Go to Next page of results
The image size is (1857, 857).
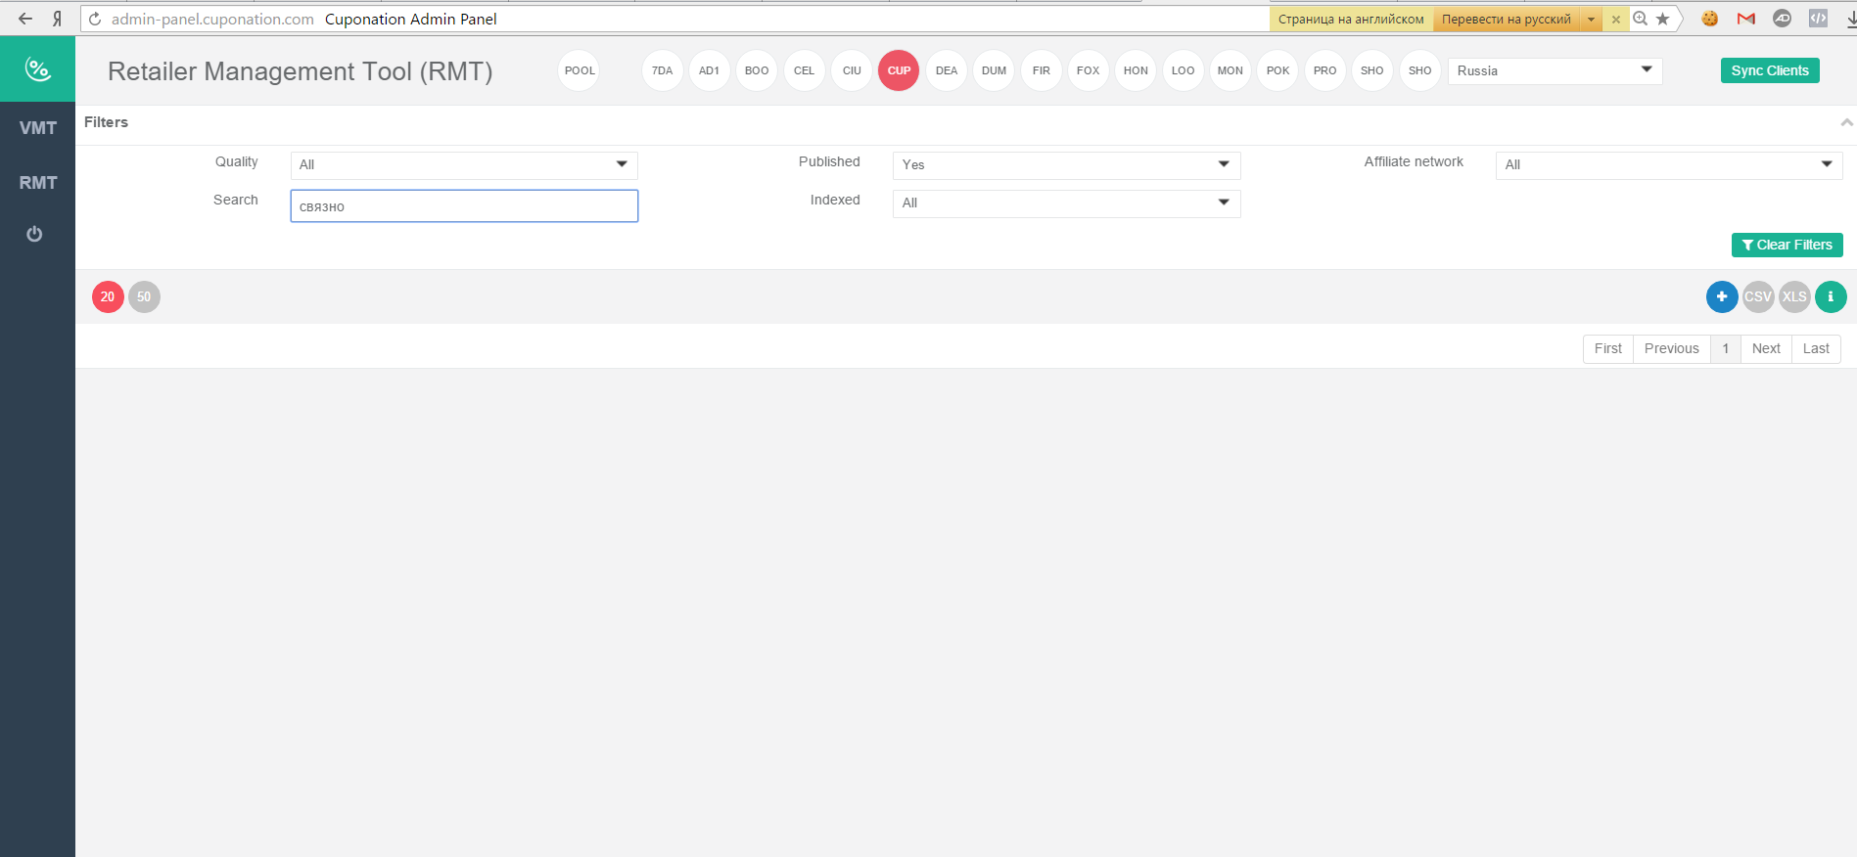pyautogui.click(x=1766, y=349)
